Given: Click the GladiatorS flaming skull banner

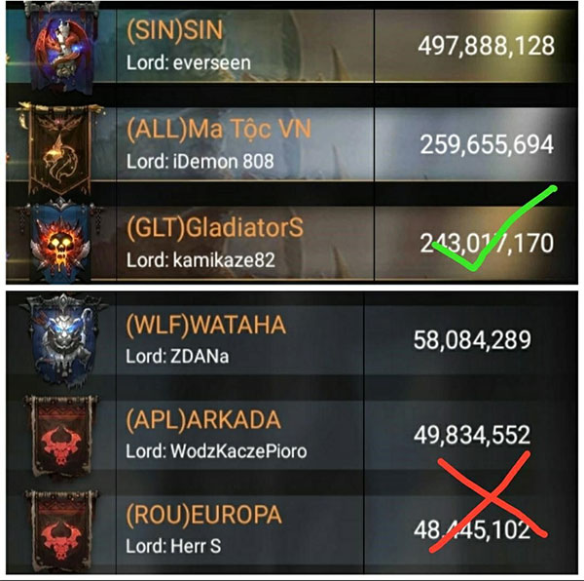Looking at the screenshot, I should click(60, 243).
